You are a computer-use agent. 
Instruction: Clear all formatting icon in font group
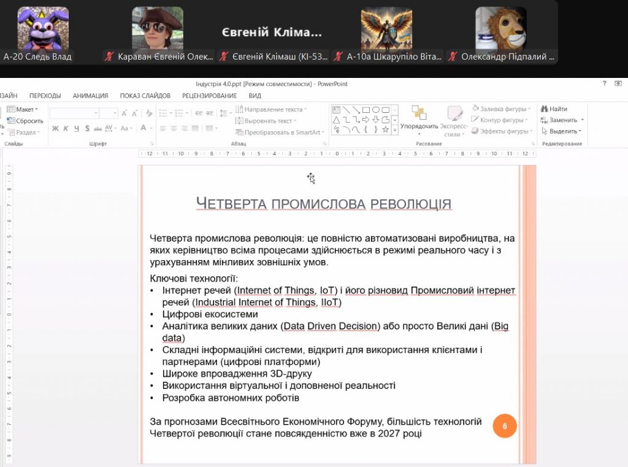[149, 114]
